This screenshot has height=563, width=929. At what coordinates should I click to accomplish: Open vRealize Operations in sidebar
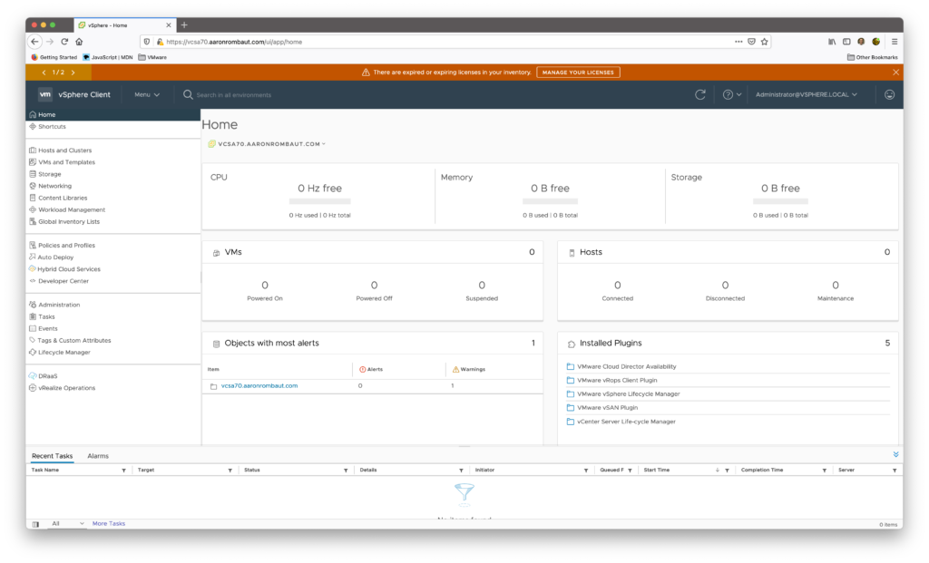(66, 388)
